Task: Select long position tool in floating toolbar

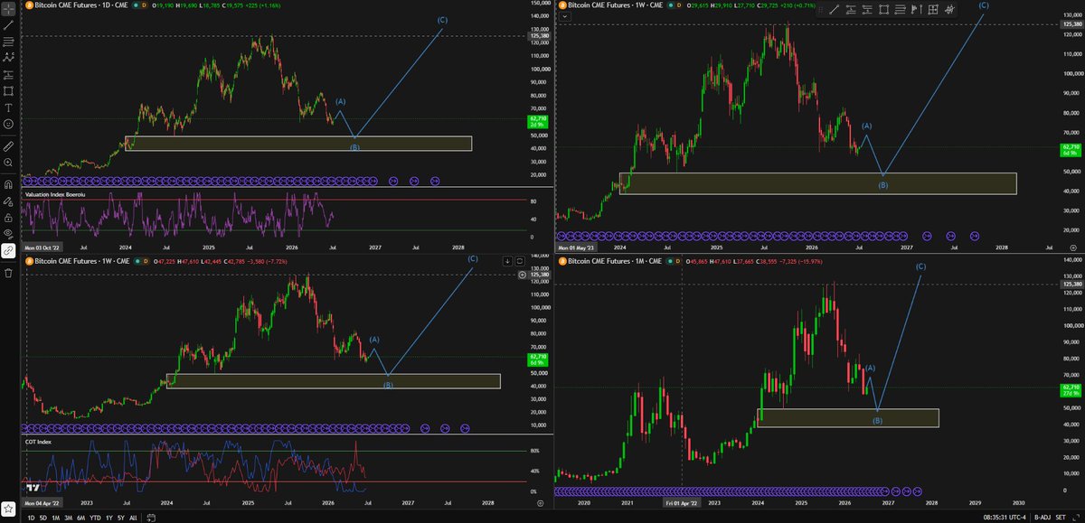Action: coord(849,9)
